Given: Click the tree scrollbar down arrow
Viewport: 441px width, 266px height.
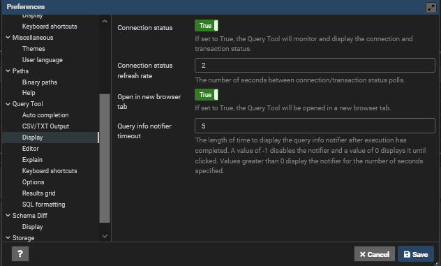Looking at the screenshot, I should pyautogui.click(x=105, y=236).
